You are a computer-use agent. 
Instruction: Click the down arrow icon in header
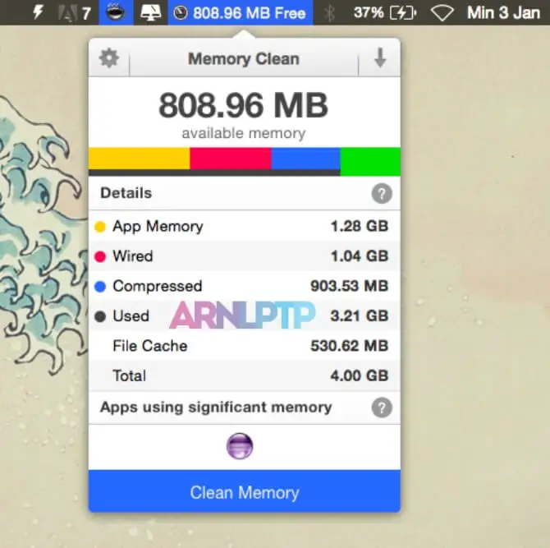[379, 58]
